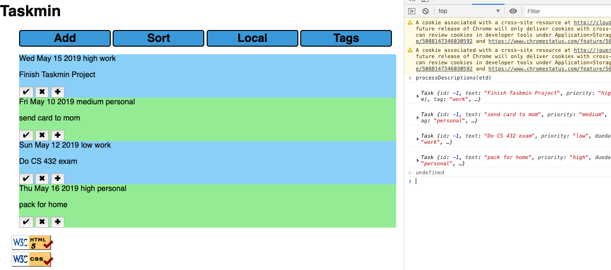Open the http://cloud link in first cookie warning
The height and width of the screenshot is (270, 611).
[592, 22]
